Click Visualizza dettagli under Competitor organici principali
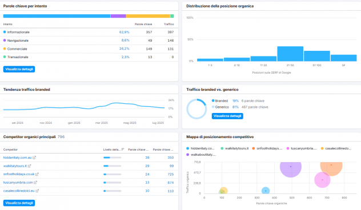Viewport: 361px width, 210px height. coord(19,203)
